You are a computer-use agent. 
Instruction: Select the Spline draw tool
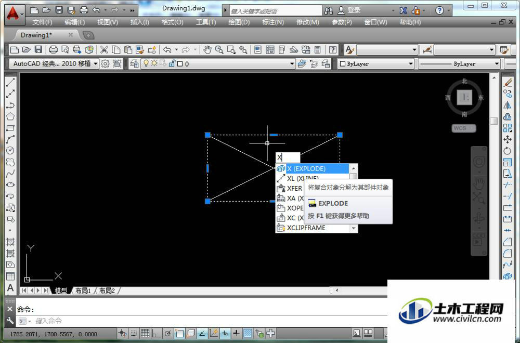click(x=10, y=174)
